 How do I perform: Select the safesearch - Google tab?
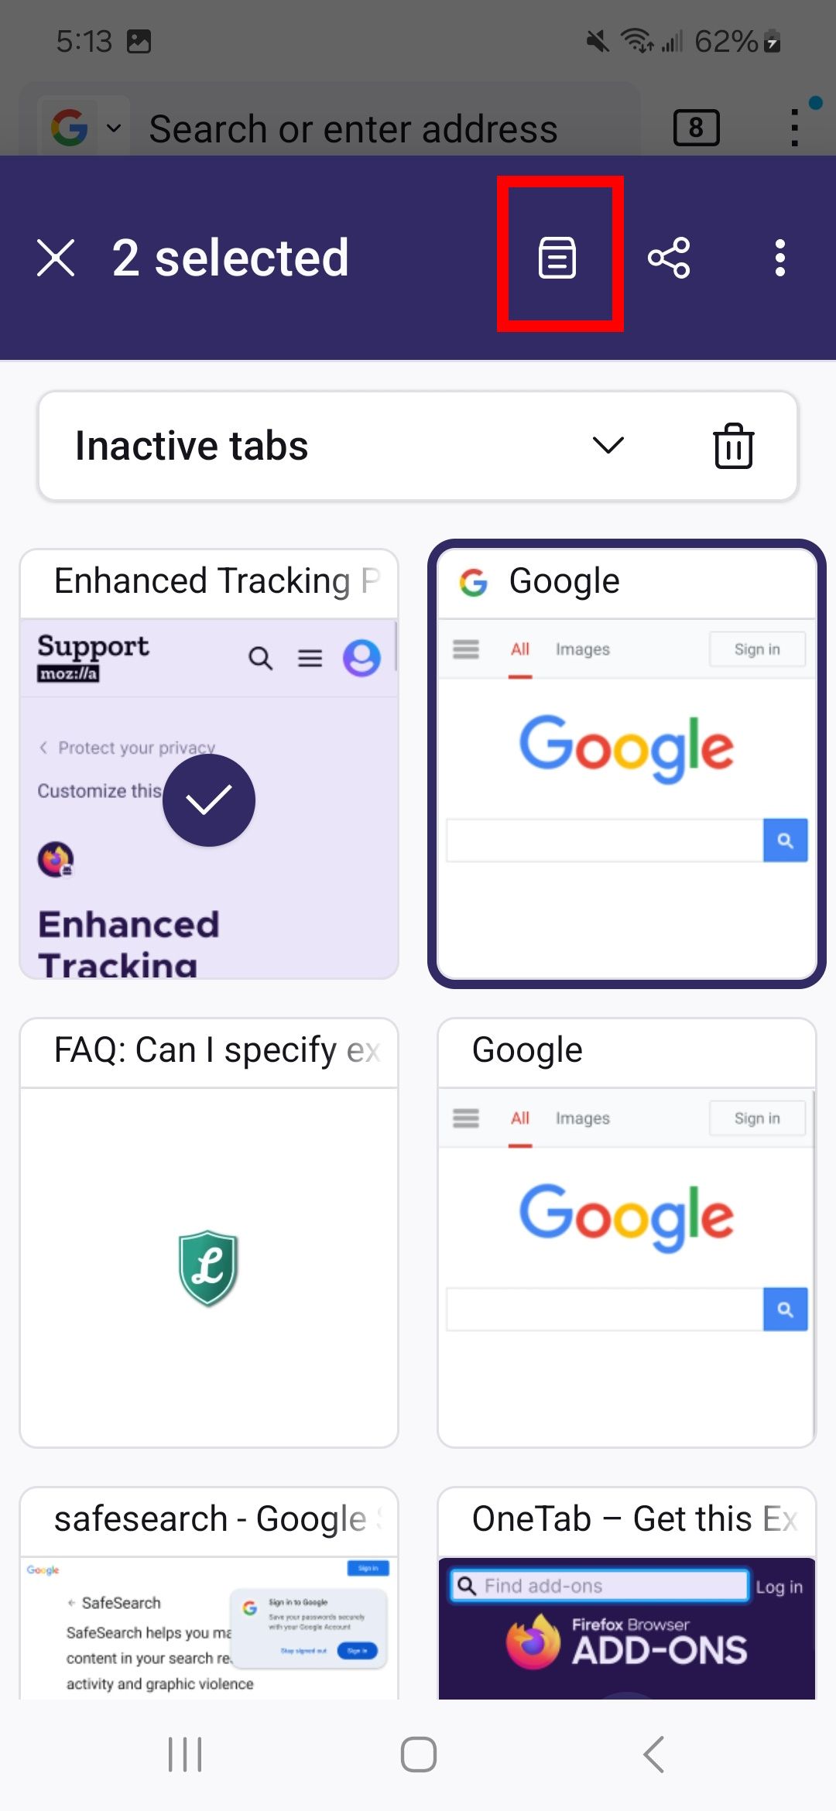click(209, 1594)
